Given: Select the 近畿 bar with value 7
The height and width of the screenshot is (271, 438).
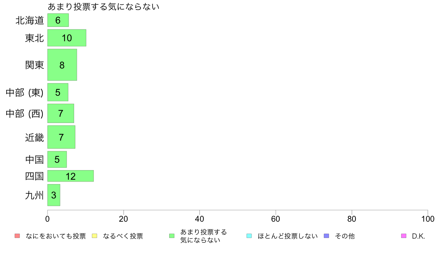Looking at the screenshot, I should pyautogui.click(x=61, y=137).
